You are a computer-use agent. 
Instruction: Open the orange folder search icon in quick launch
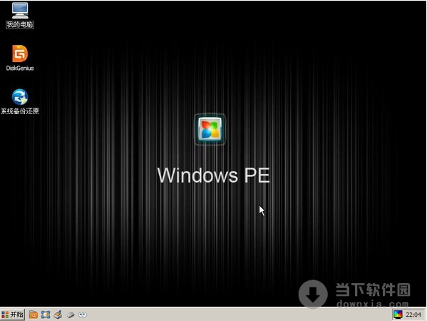pos(34,315)
